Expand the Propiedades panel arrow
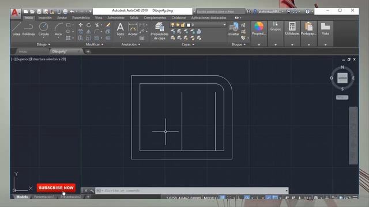369x207 pixels. pos(259,45)
